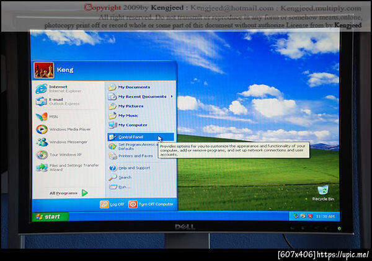Image resolution: width=372 pixels, height=261 pixels.
Task: Open Windows Media Player icon
Action: tap(42, 129)
